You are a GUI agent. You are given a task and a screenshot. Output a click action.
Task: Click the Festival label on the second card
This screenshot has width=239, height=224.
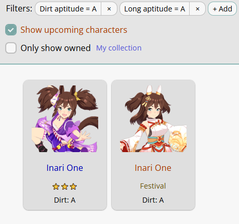pyautogui.click(x=153, y=186)
